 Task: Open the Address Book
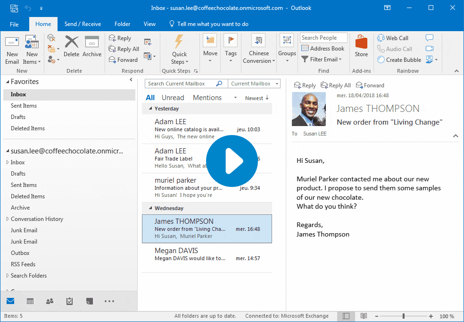[323, 48]
